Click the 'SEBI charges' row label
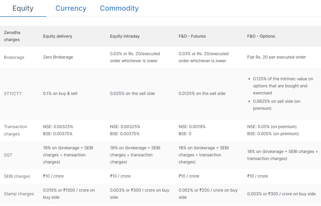This screenshot has height=206, width=321. (17, 176)
